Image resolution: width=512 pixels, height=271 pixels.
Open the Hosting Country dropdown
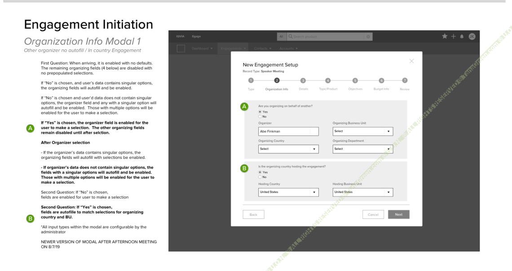[x=288, y=192]
